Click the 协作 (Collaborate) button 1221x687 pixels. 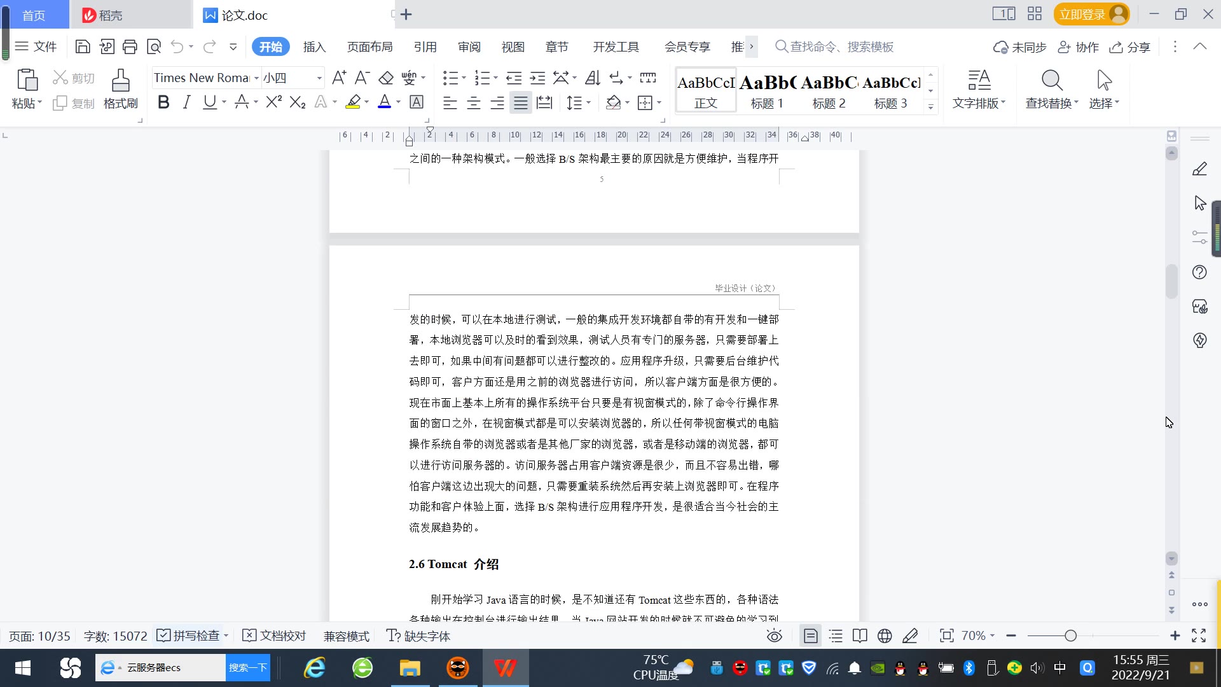click(x=1078, y=47)
